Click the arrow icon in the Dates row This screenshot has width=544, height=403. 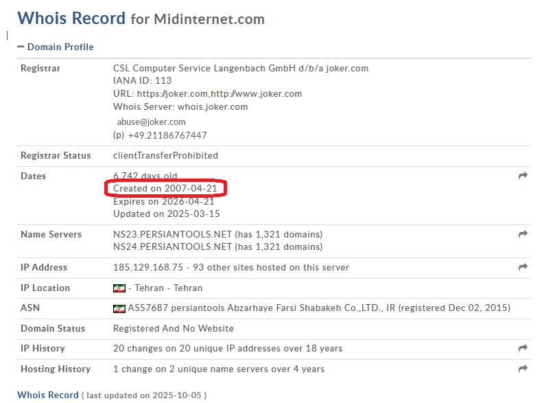(523, 176)
